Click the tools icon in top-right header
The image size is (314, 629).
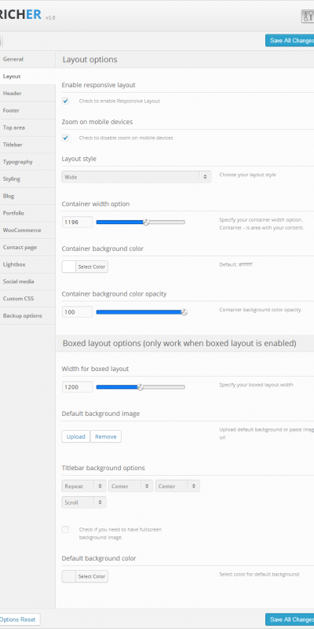(308, 16)
